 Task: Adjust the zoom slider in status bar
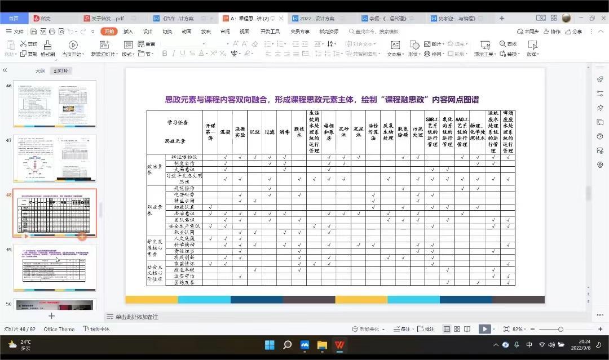560,329
